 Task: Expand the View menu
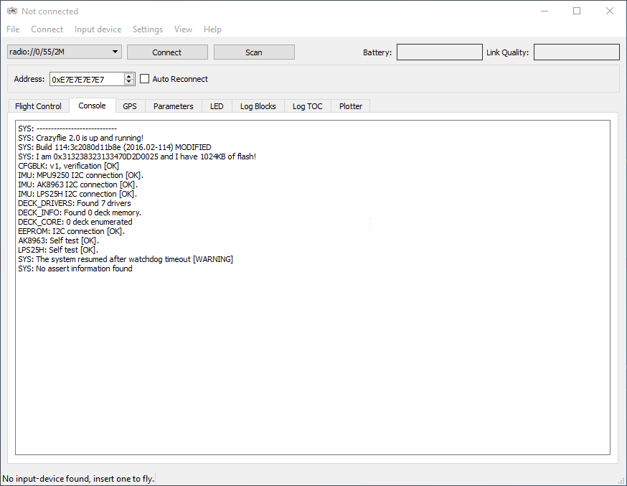(x=183, y=29)
